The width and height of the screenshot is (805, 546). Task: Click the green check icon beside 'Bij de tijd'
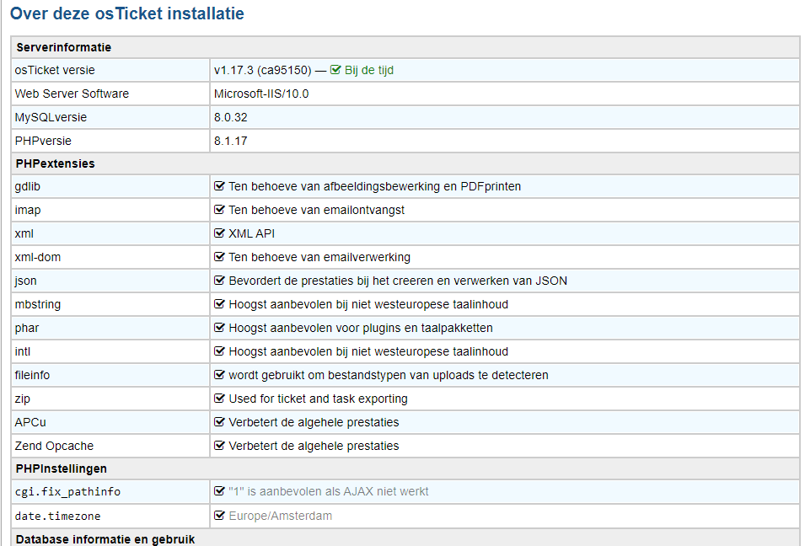(335, 70)
